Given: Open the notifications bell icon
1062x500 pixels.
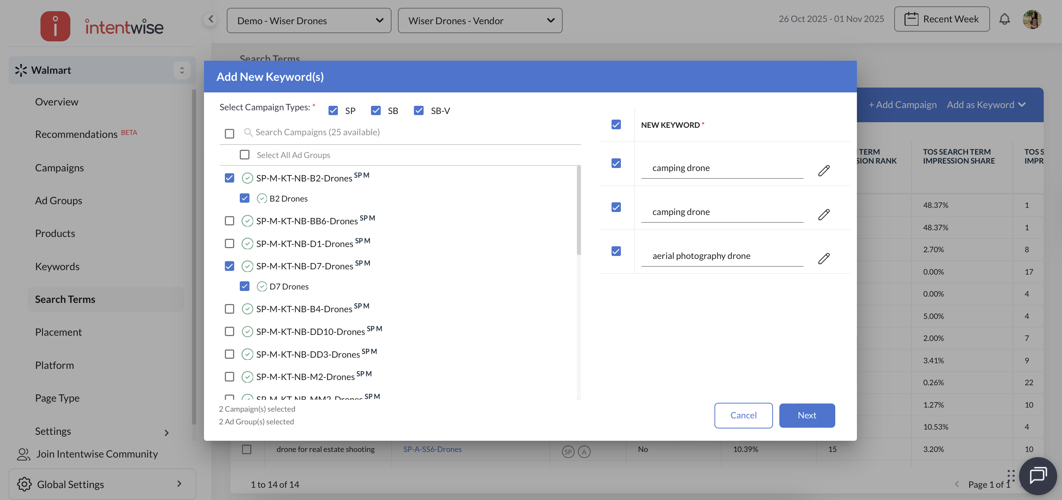Looking at the screenshot, I should click(1004, 19).
